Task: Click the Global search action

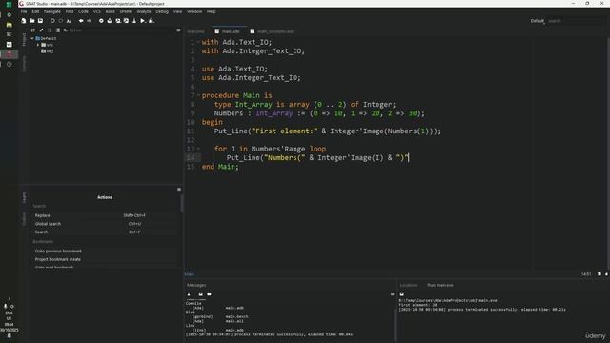Action: (x=105, y=224)
